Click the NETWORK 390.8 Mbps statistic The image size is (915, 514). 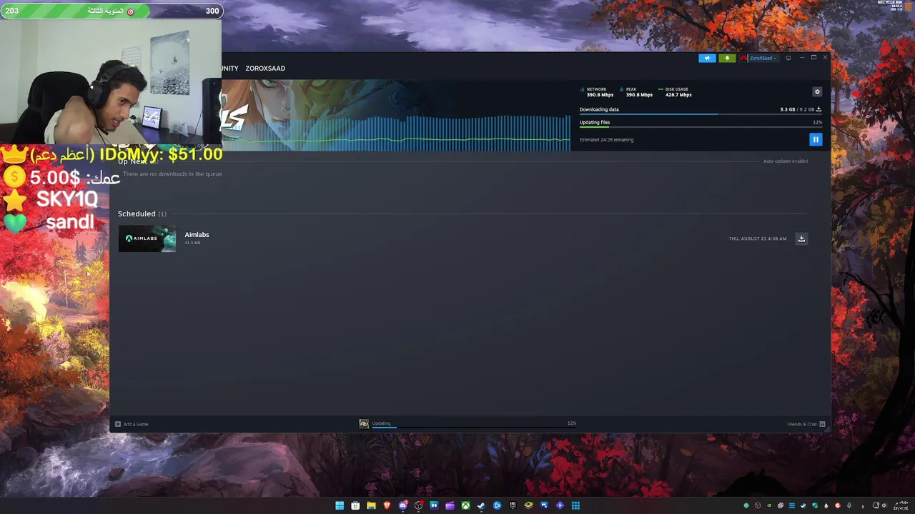coord(598,92)
